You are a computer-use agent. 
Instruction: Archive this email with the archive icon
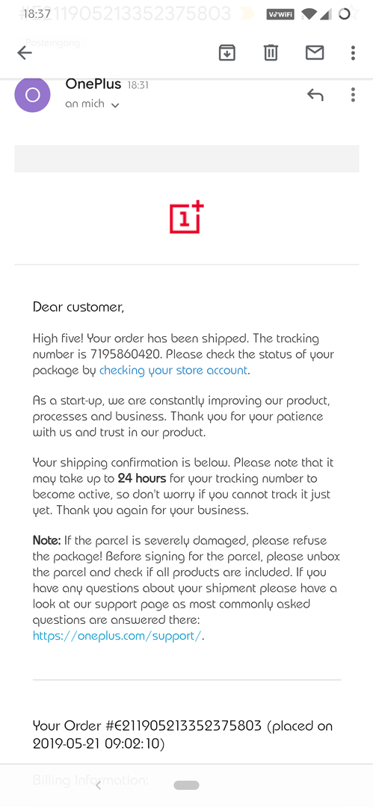click(x=226, y=52)
